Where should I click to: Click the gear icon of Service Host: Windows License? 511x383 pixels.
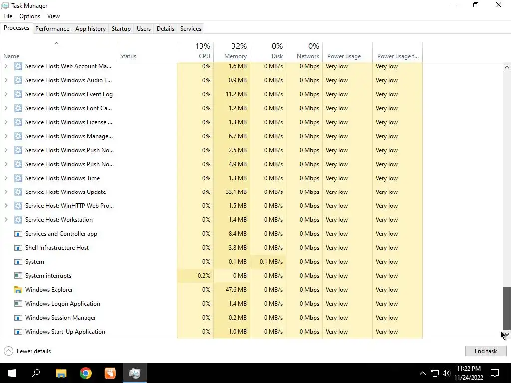[x=18, y=122]
